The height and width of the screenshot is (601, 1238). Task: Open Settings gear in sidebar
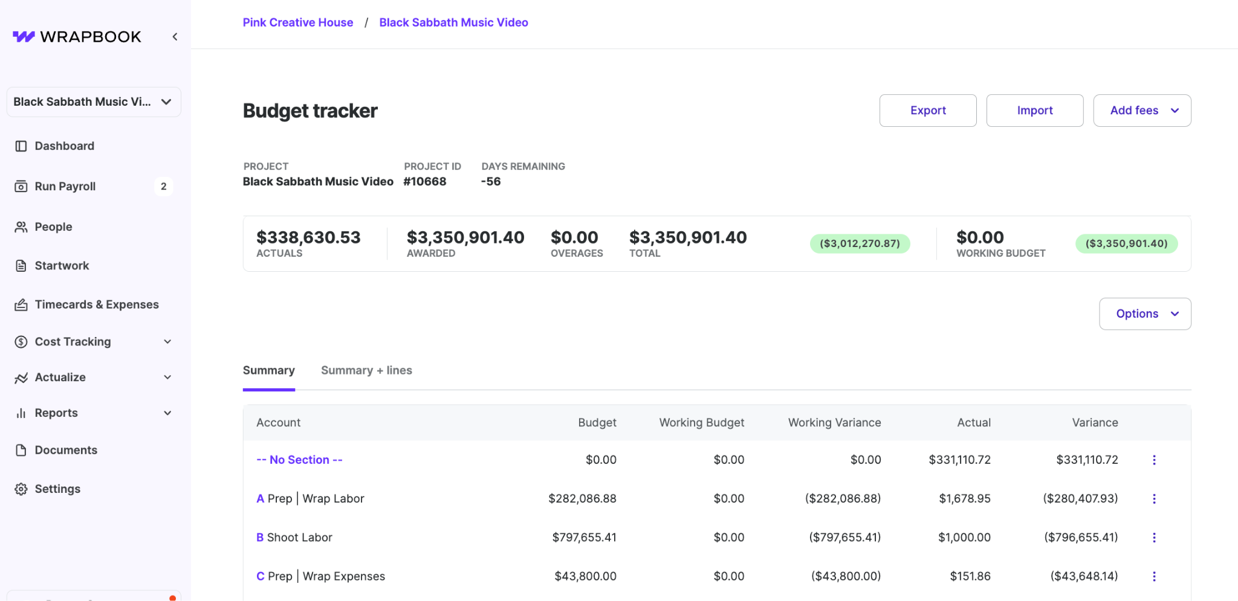21,489
